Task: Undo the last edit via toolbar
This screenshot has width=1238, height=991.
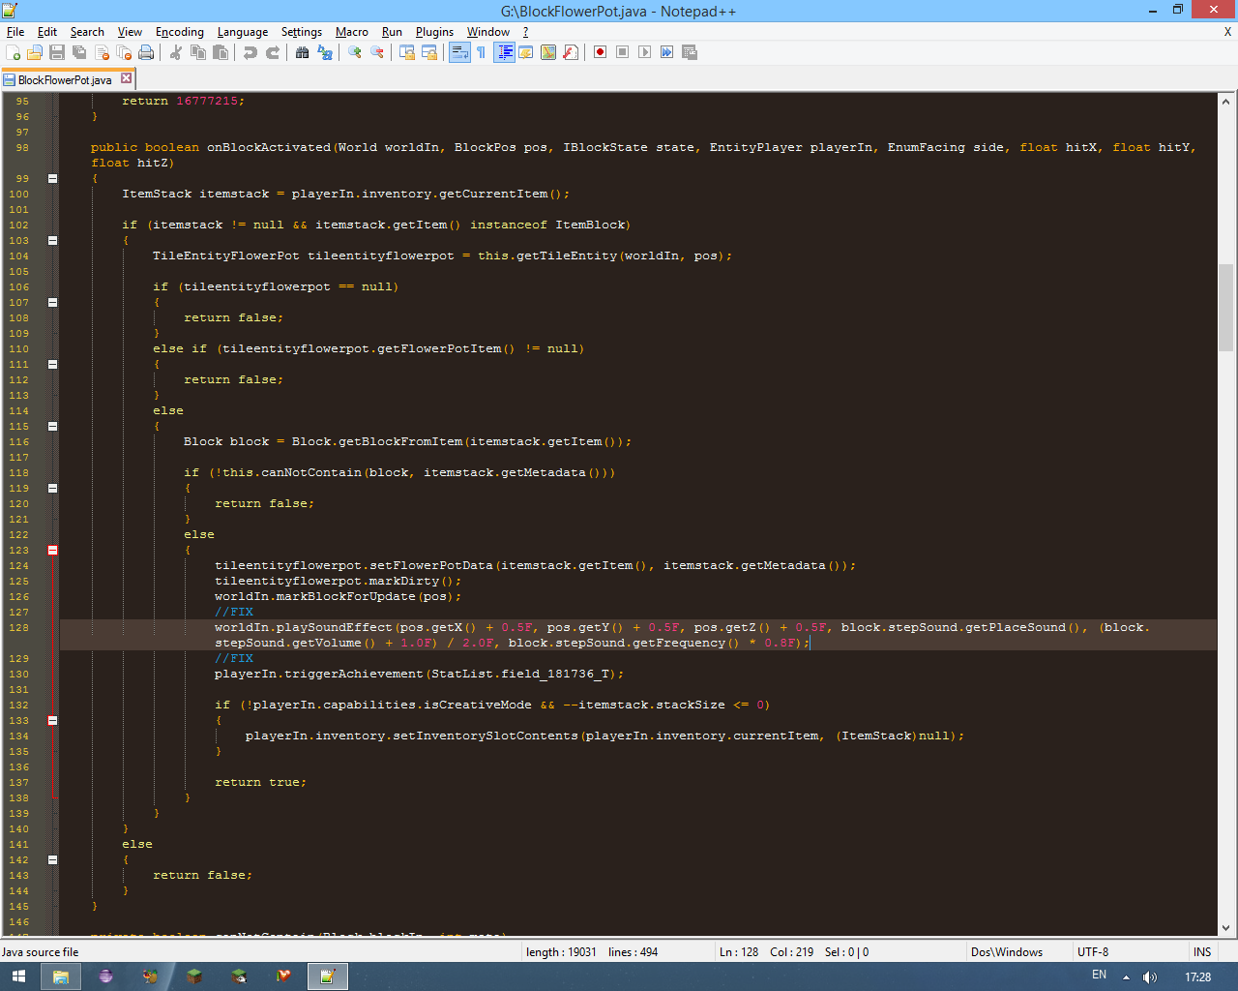Action: point(251,52)
